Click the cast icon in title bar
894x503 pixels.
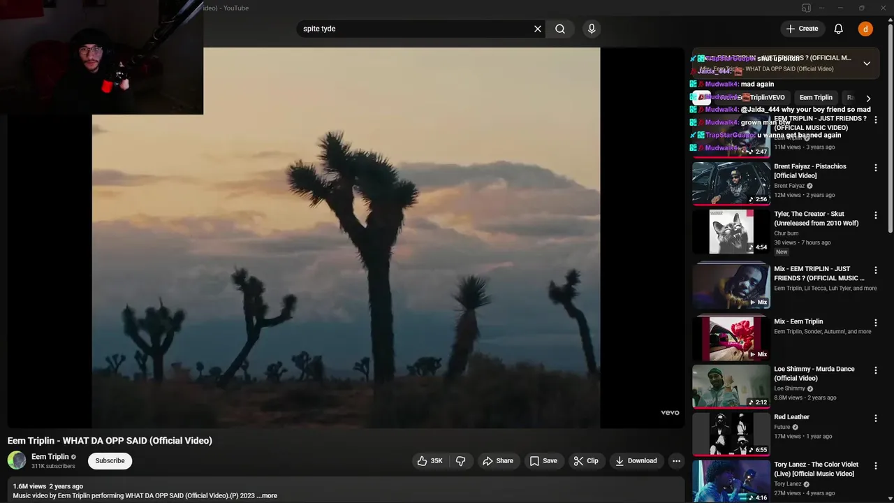[x=806, y=8]
